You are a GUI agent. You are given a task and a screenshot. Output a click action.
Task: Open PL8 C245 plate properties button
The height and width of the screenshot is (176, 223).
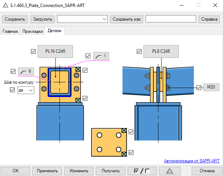click(x=161, y=51)
